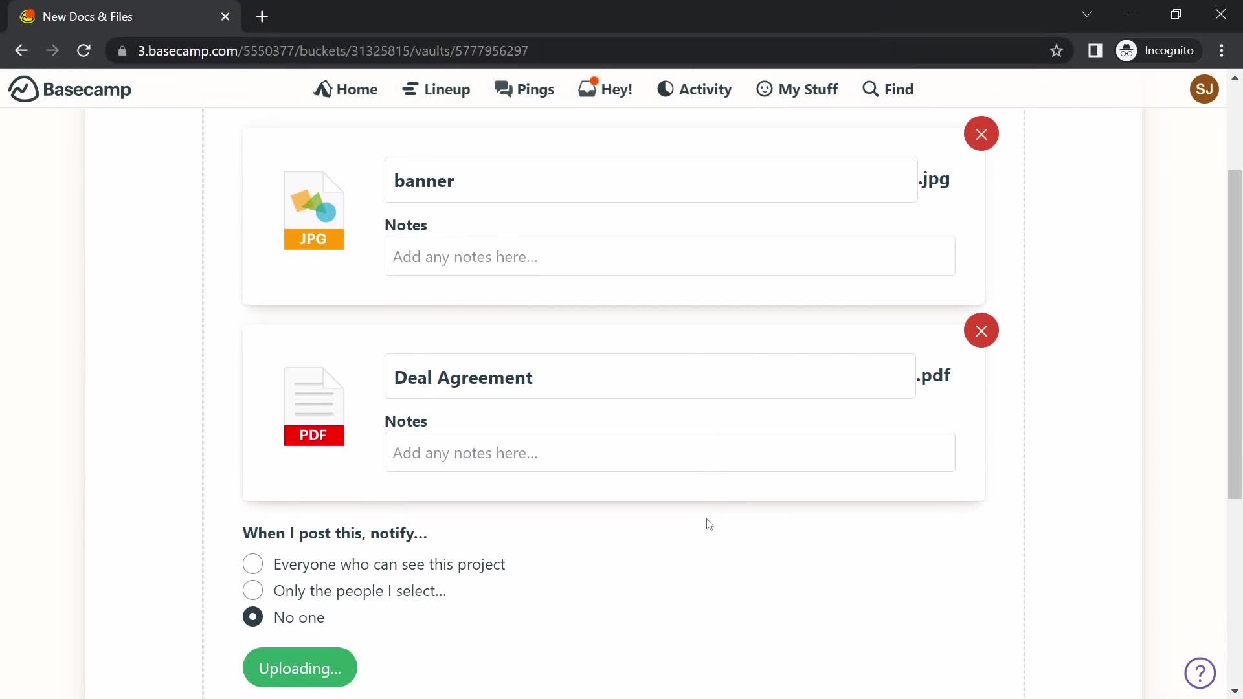
Task: Toggle No one notification option
Action: [252, 616]
